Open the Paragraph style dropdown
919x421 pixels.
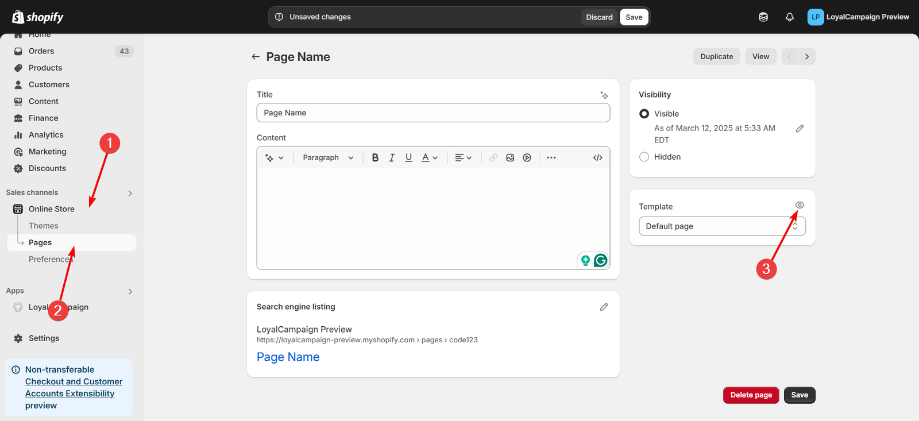pyautogui.click(x=328, y=157)
